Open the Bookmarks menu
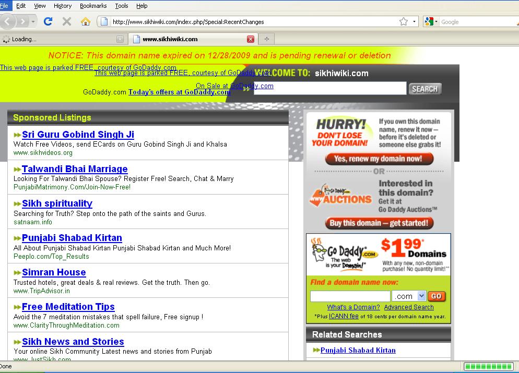Image resolution: width=519 pixels, height=373 pixels. [x=93, y=6]
